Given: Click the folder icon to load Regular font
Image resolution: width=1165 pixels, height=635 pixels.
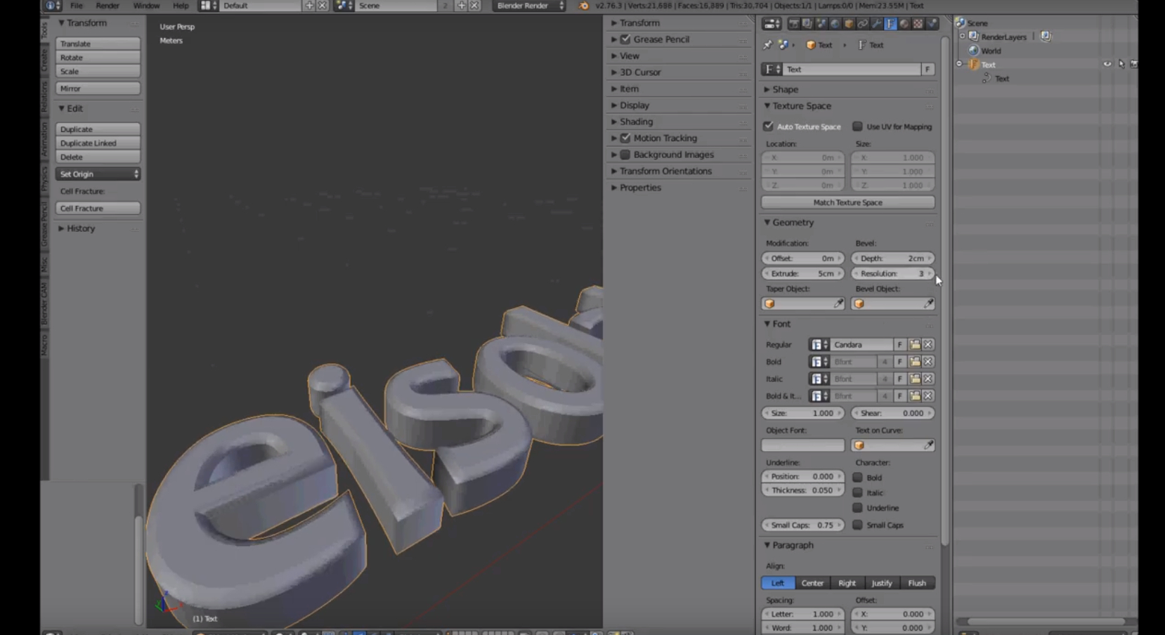Looking at the screenshot, I should (x=915, y=344).
